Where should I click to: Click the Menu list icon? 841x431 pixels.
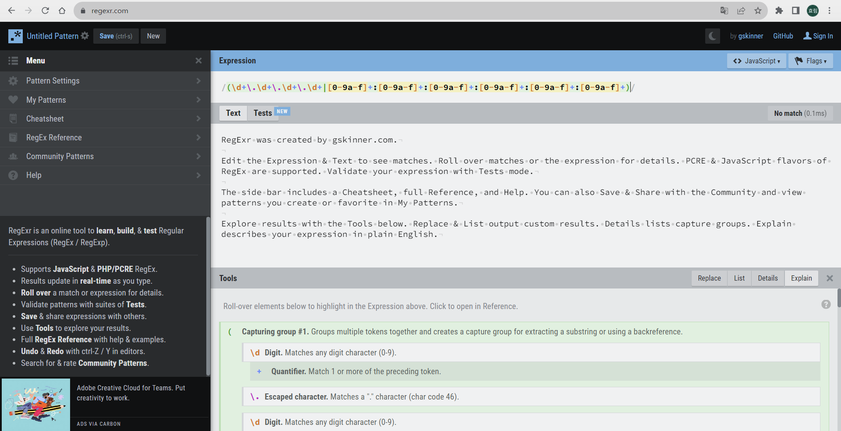coord(13,61)
